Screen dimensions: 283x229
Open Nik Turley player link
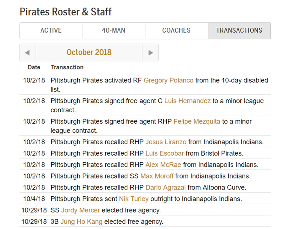(x=134, y=199)
